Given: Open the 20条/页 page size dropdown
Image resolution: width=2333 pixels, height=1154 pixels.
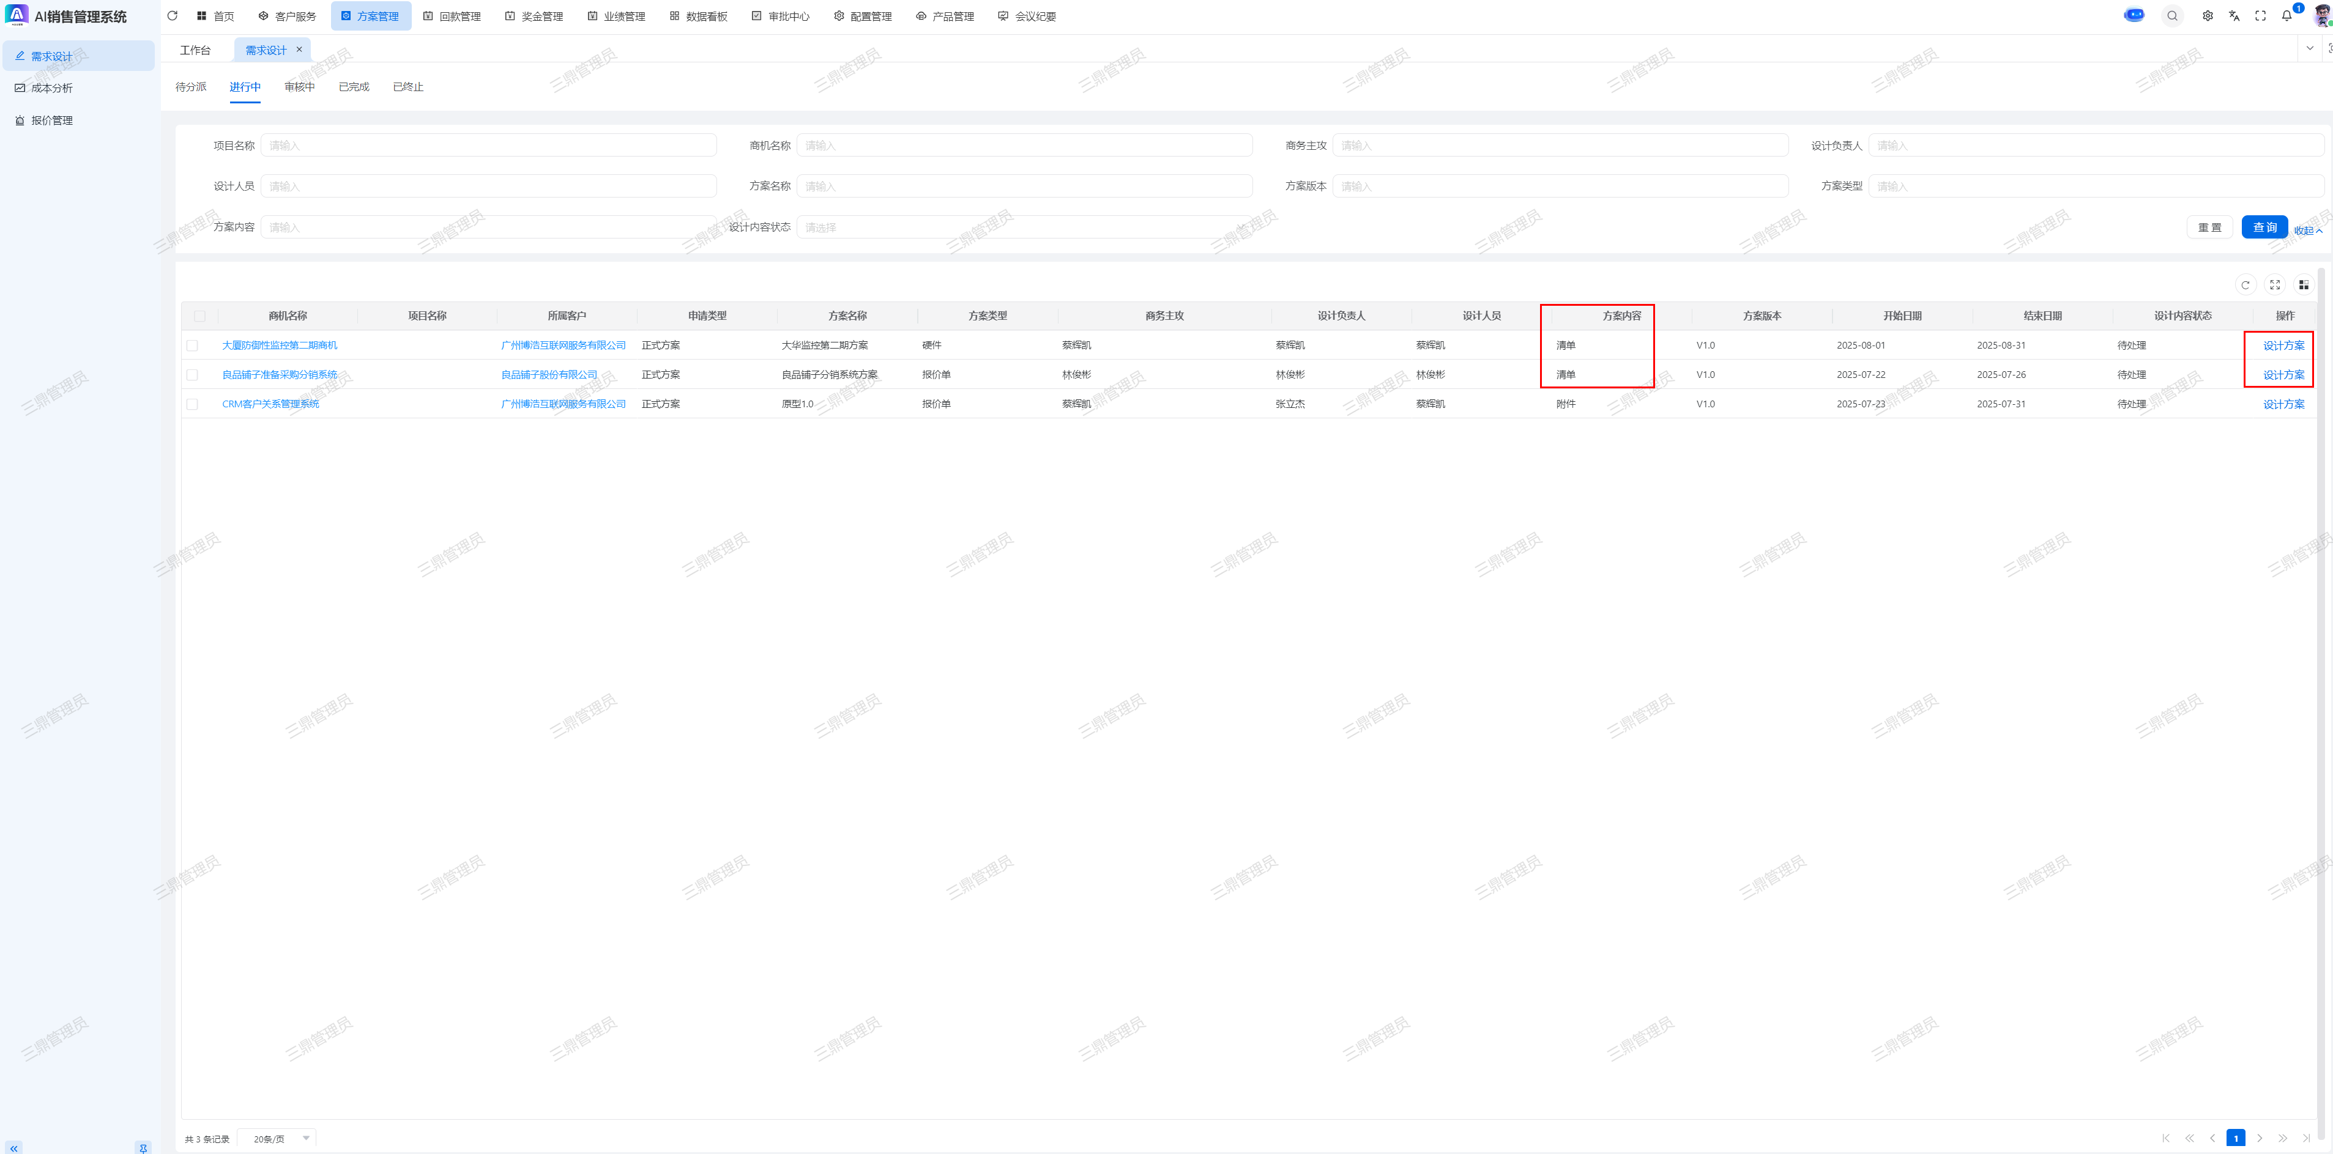Looking at the screenshot, I should pos(277,1139).
